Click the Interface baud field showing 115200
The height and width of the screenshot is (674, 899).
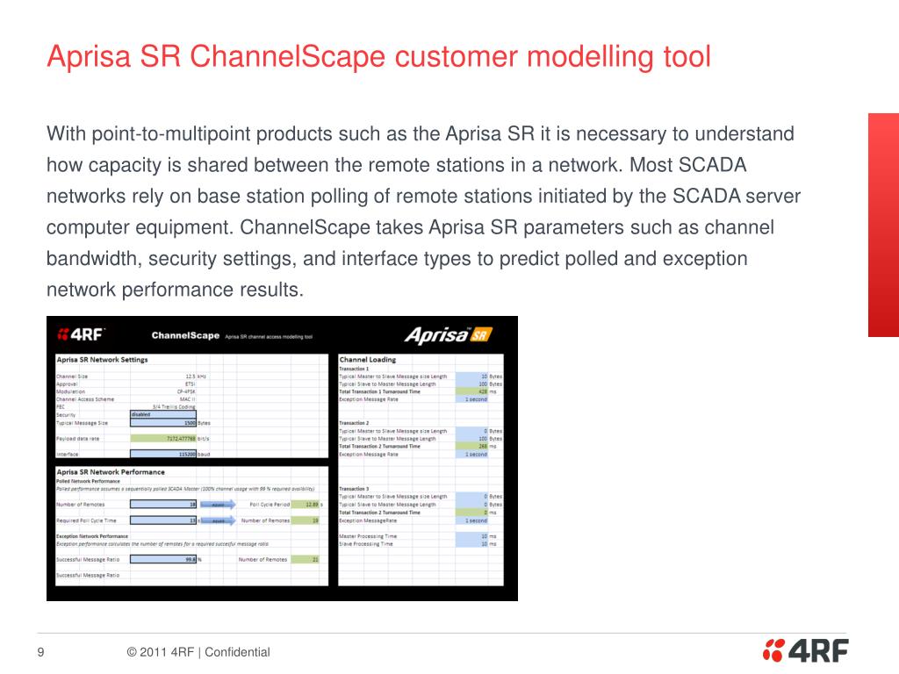click(163, 454)
